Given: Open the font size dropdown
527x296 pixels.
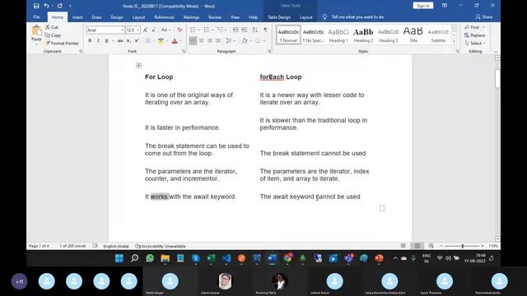Looking at the screenshot, I should click(x=138, y=30).
